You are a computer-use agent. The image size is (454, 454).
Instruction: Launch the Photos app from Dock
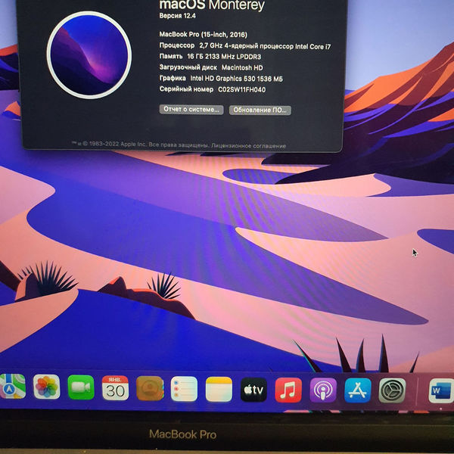47,387
